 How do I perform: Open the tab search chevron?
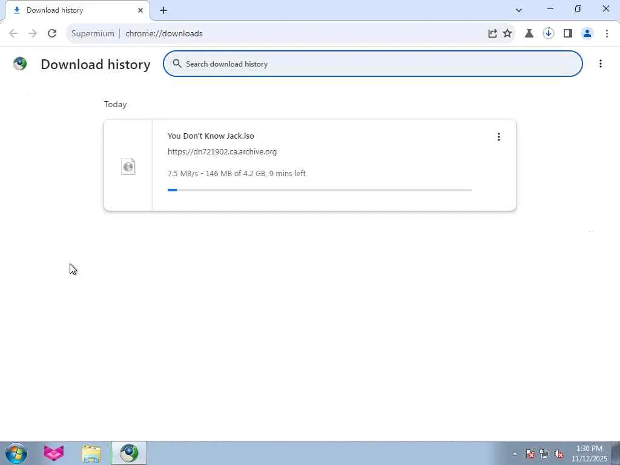click(x=519, y=10)
